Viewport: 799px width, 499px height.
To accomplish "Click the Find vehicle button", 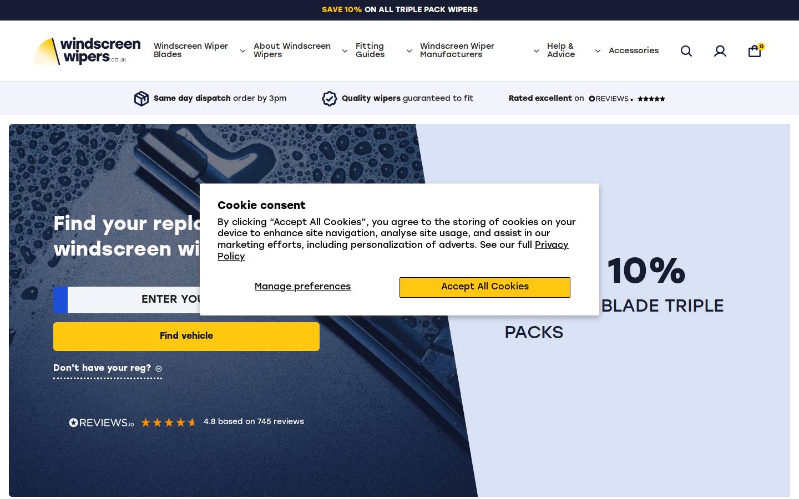I will 186,337.
